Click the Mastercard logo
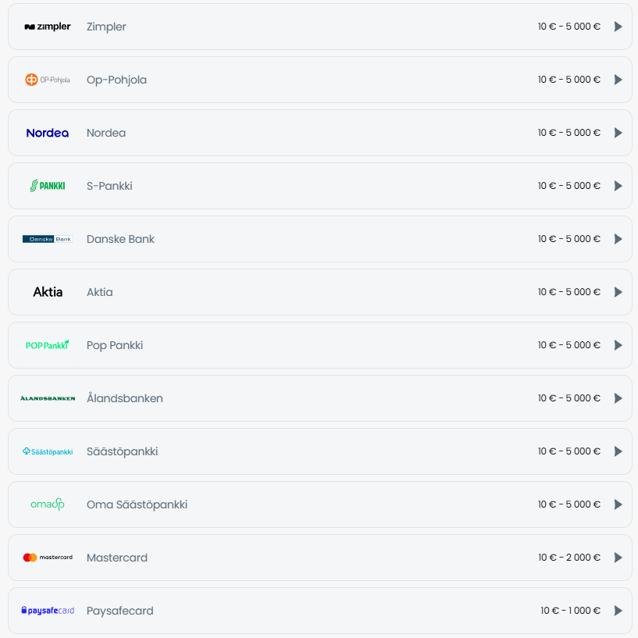Viewport: 638px width, 638px height. 48,558
